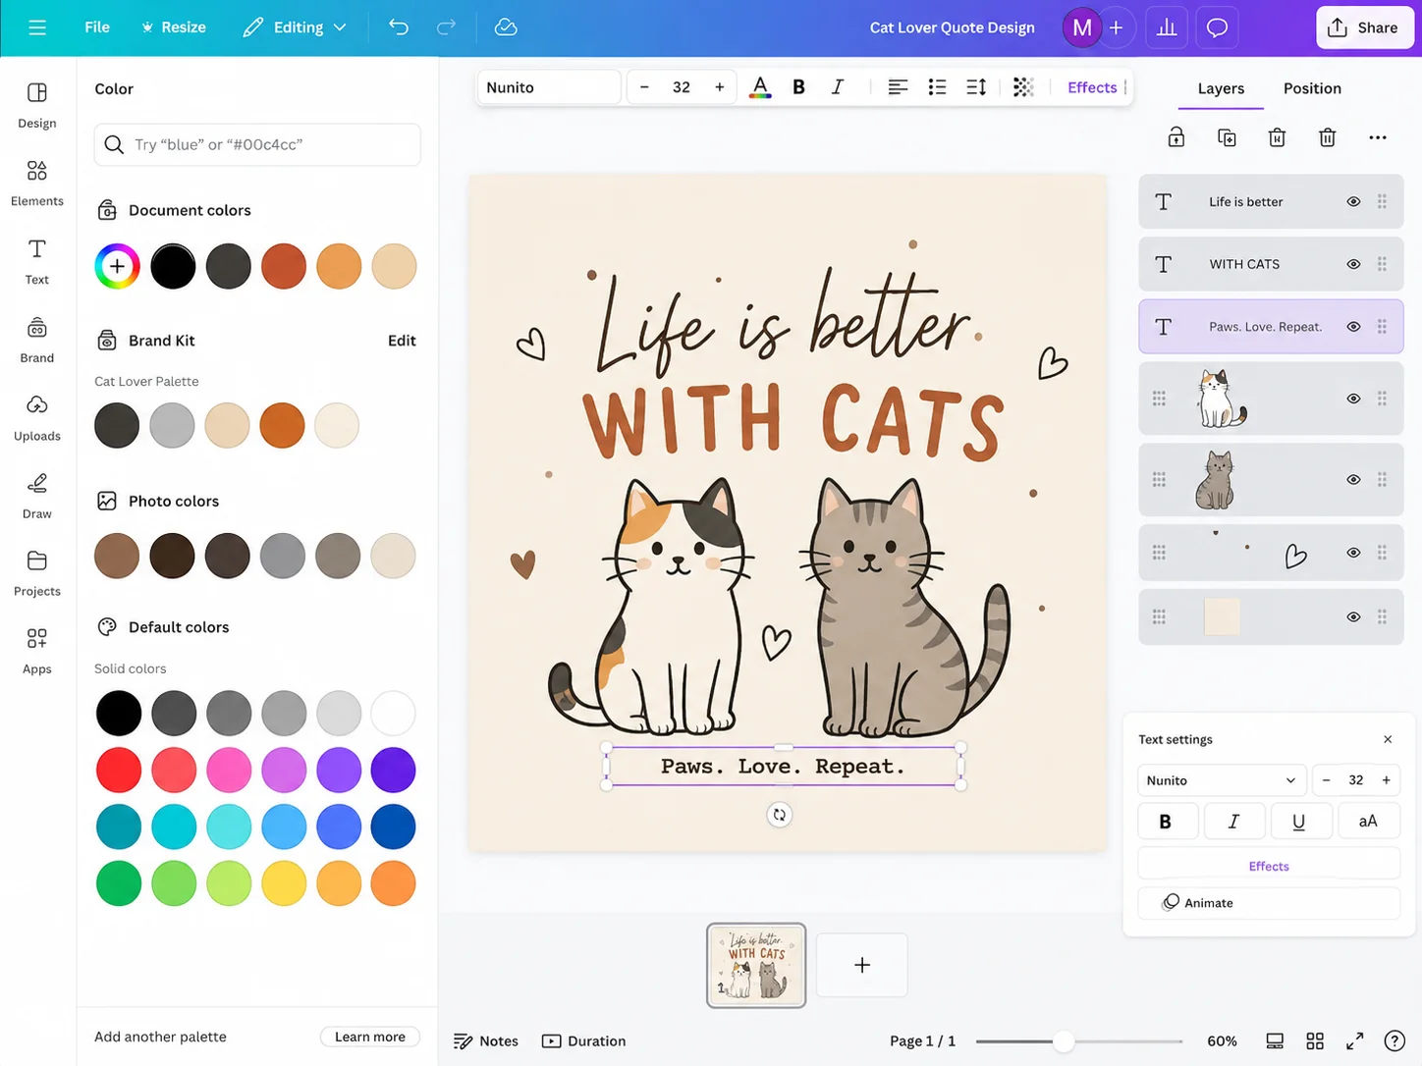Toggle bold in the top toolbar
This screenshot has height=1066, width=1422.
pyautogui.click(x=798, y=87)
